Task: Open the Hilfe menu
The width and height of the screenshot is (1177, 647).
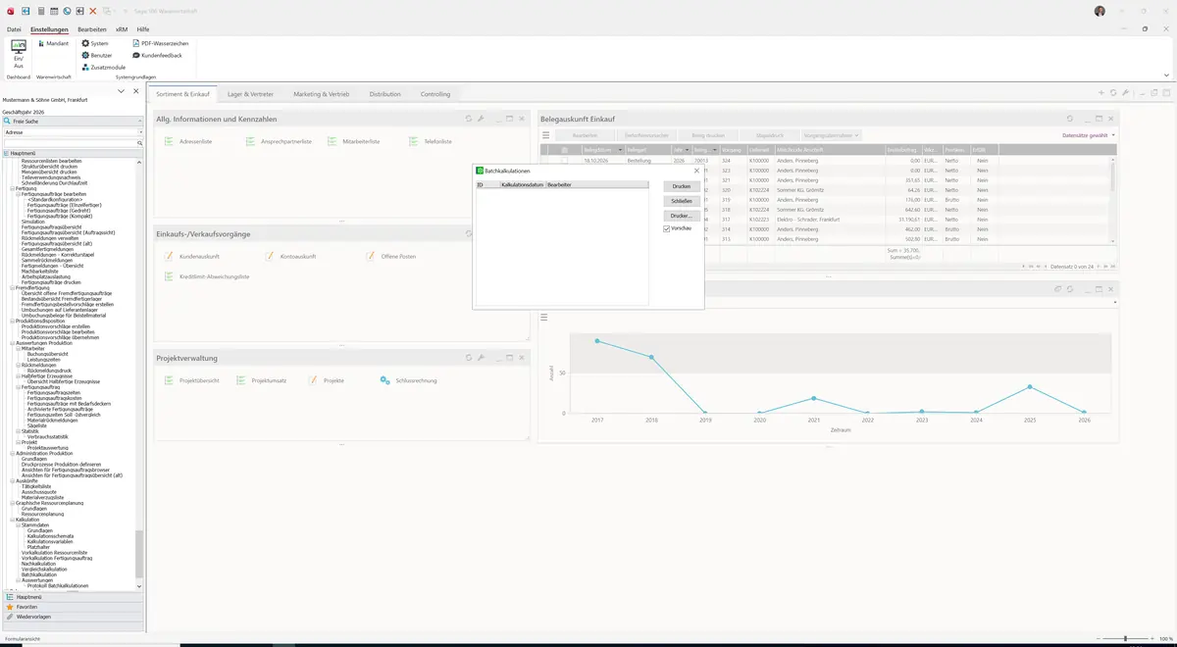Action: click(x=143, y=30)
